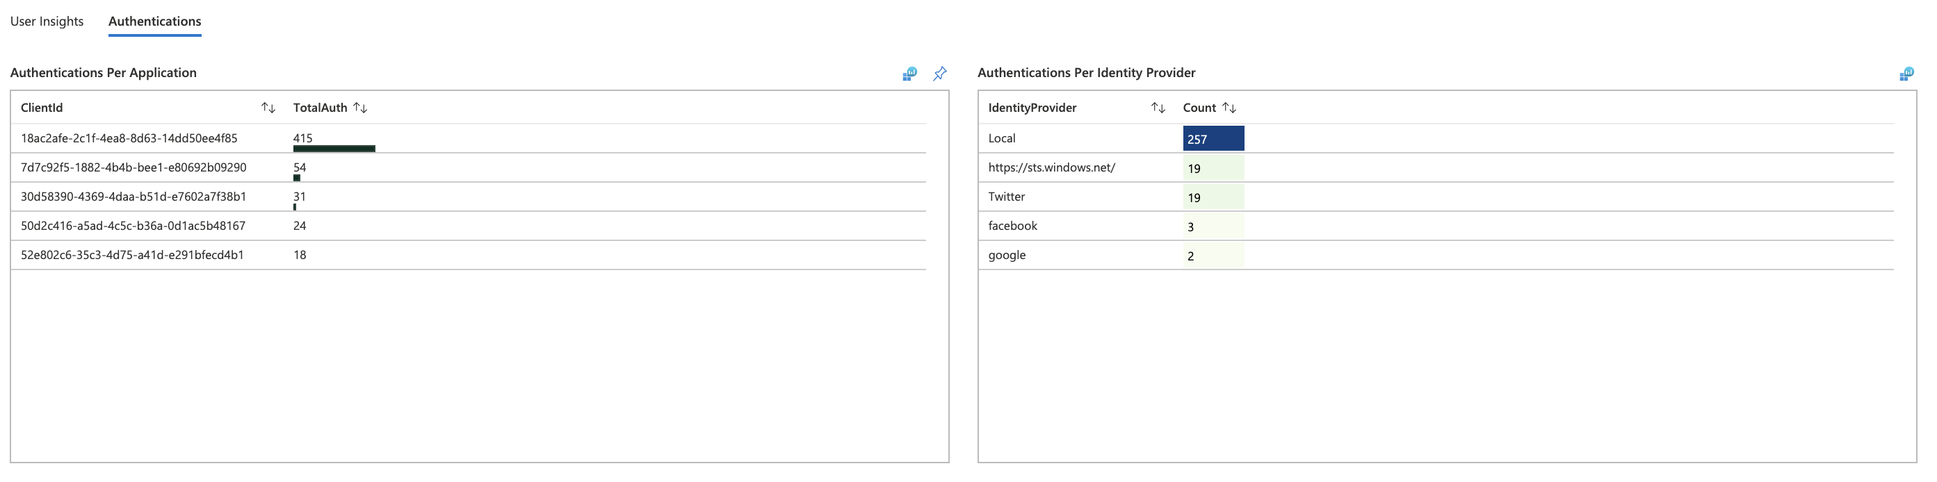Click the dark blue 257 count cell
1937x482 pixels.
(1214, 139)
